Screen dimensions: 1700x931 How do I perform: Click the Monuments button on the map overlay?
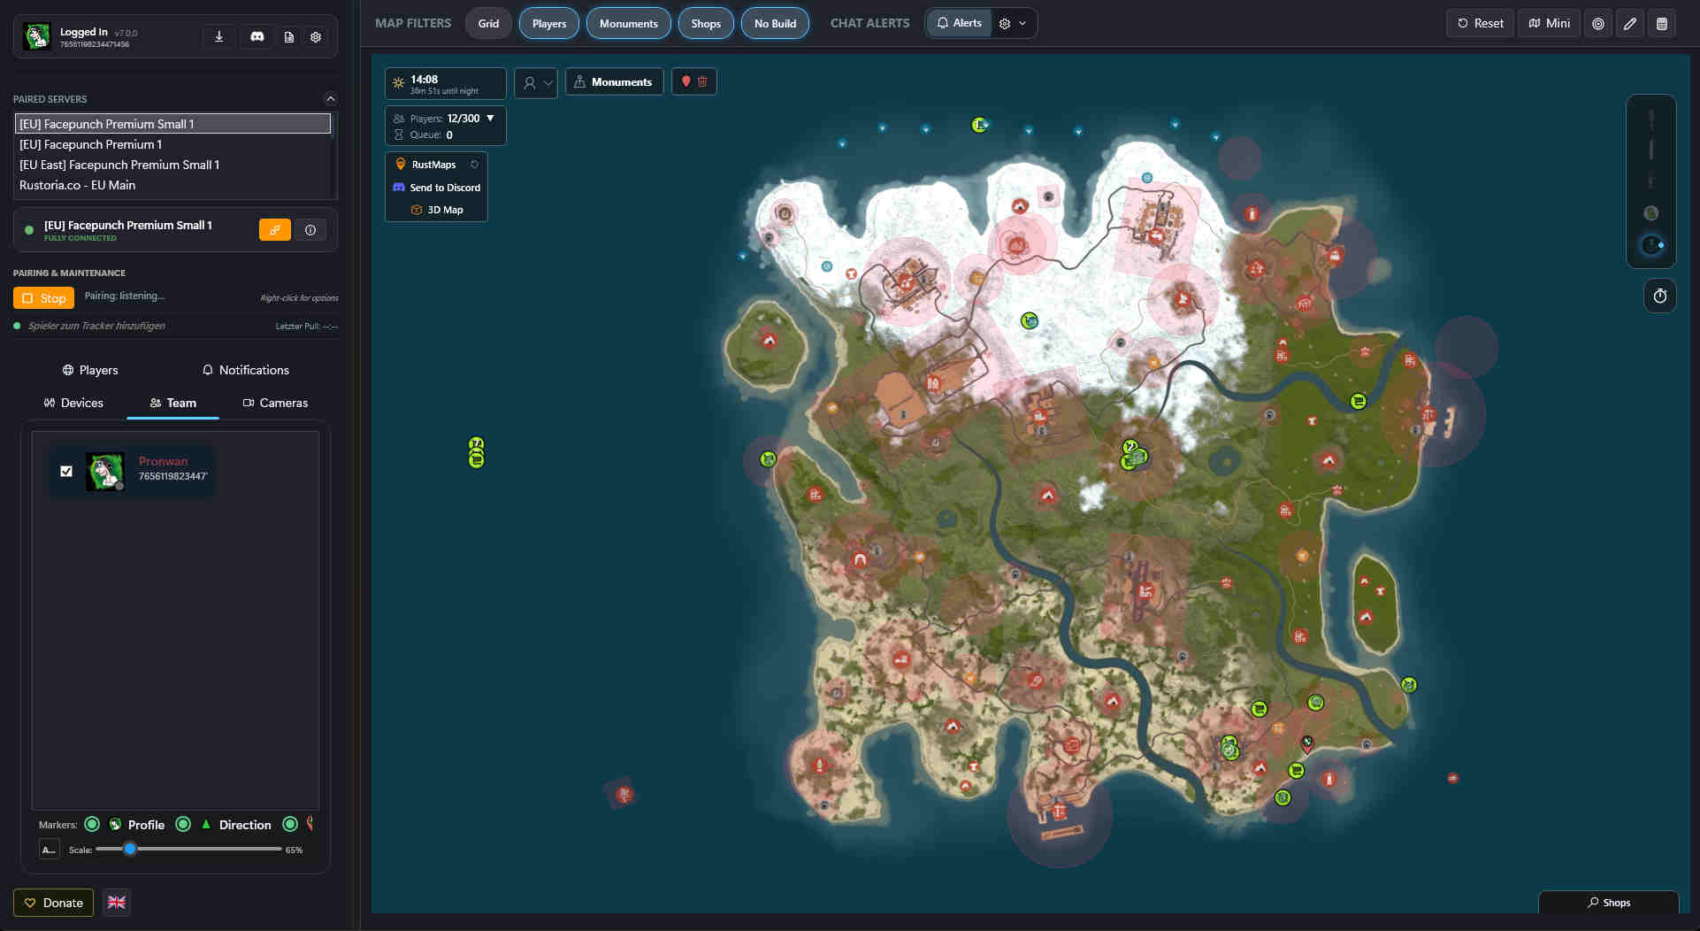coord(614,82)
